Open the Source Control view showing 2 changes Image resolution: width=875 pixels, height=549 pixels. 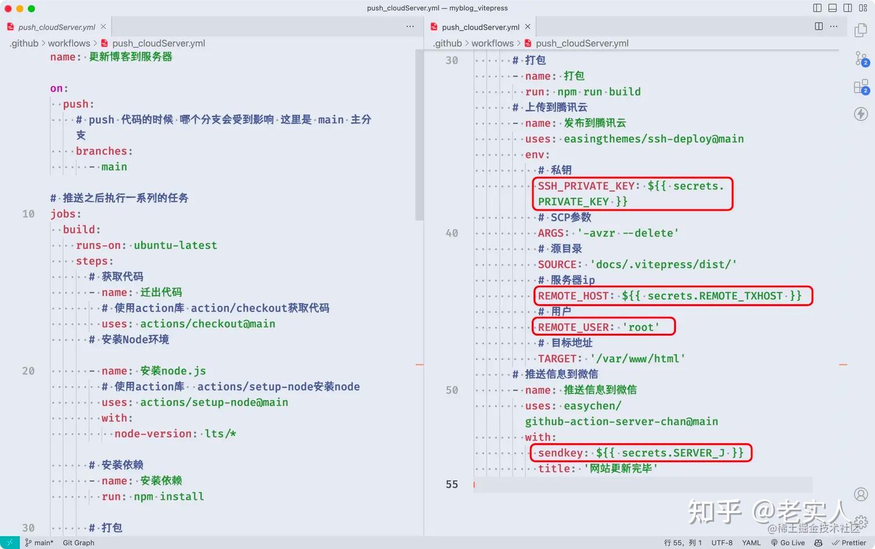pyautogui.click(x=862, y=60)
